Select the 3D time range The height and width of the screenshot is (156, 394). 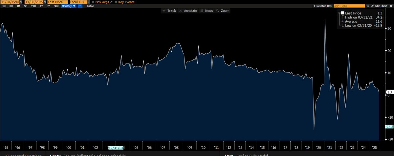click(x=11, y=6)
